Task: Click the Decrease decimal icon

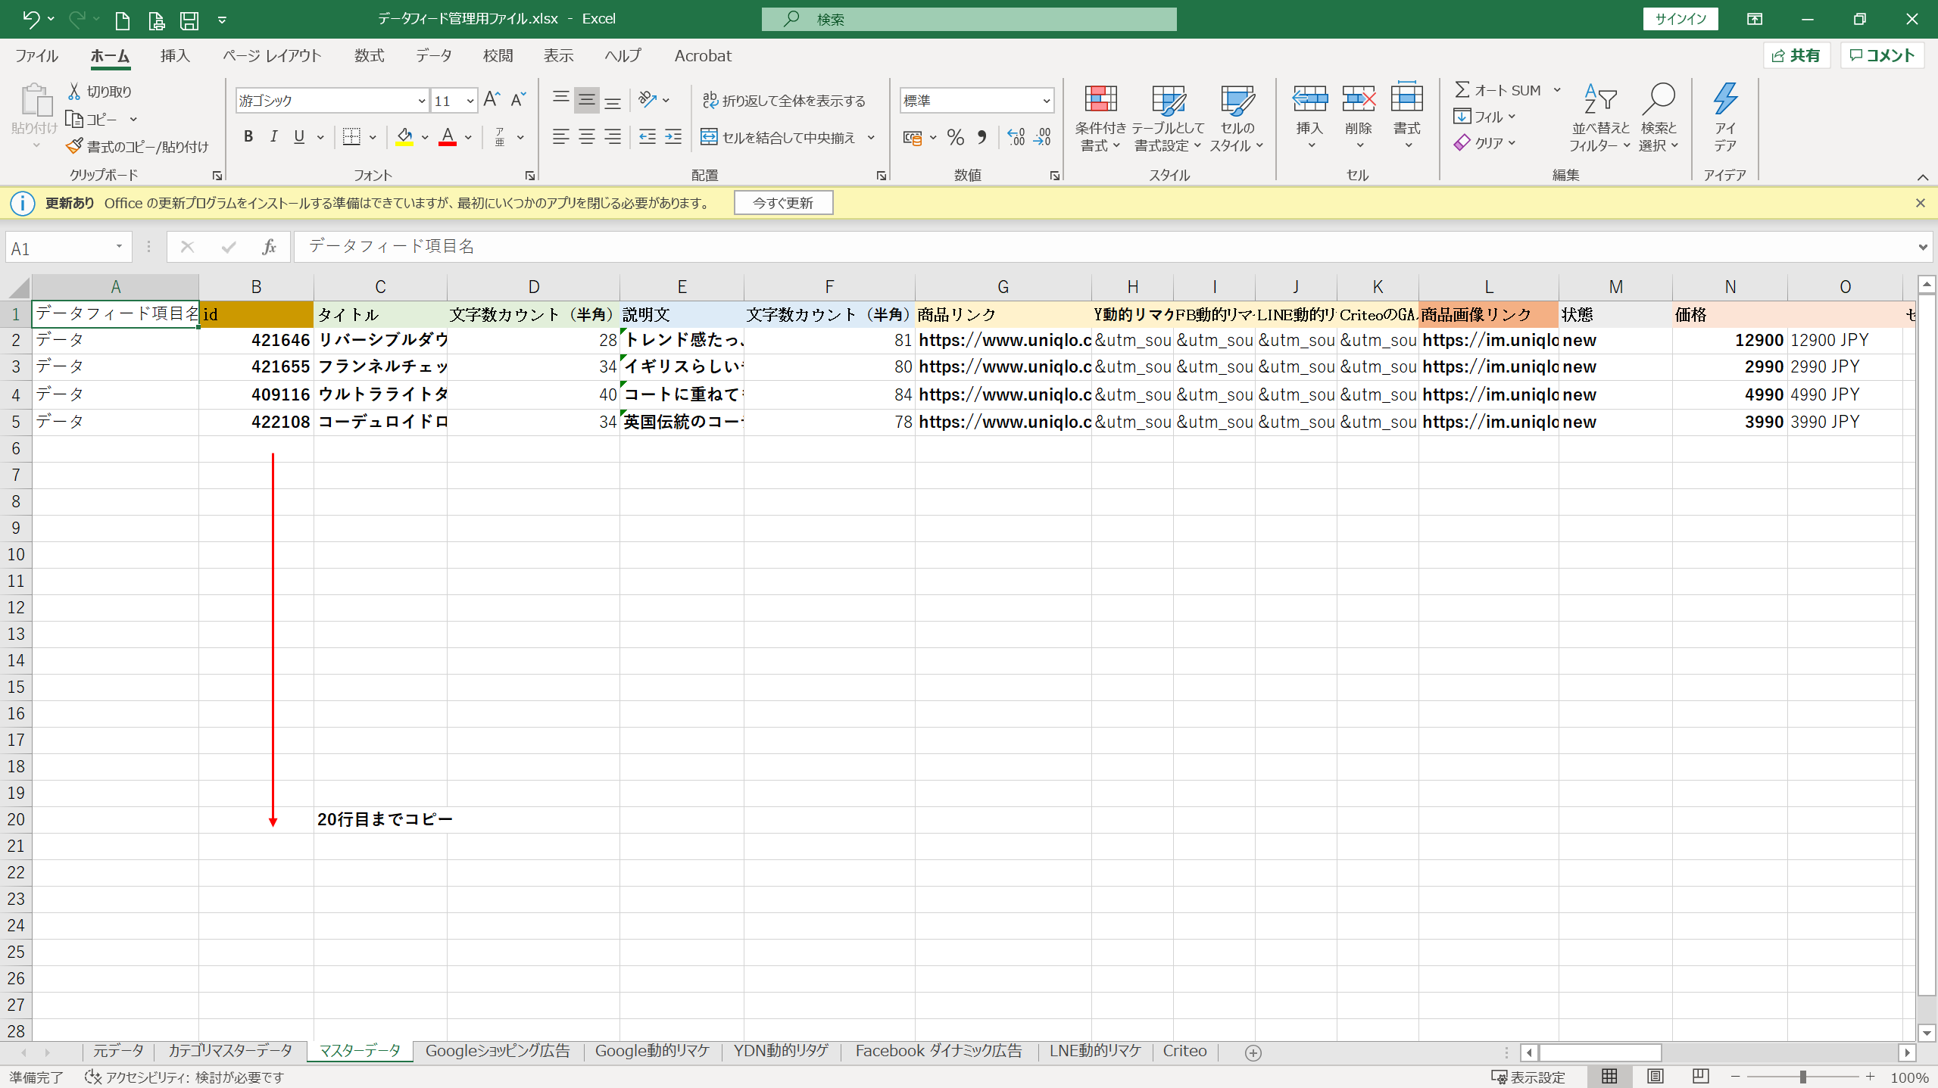Action: [x=1043, y=137]
